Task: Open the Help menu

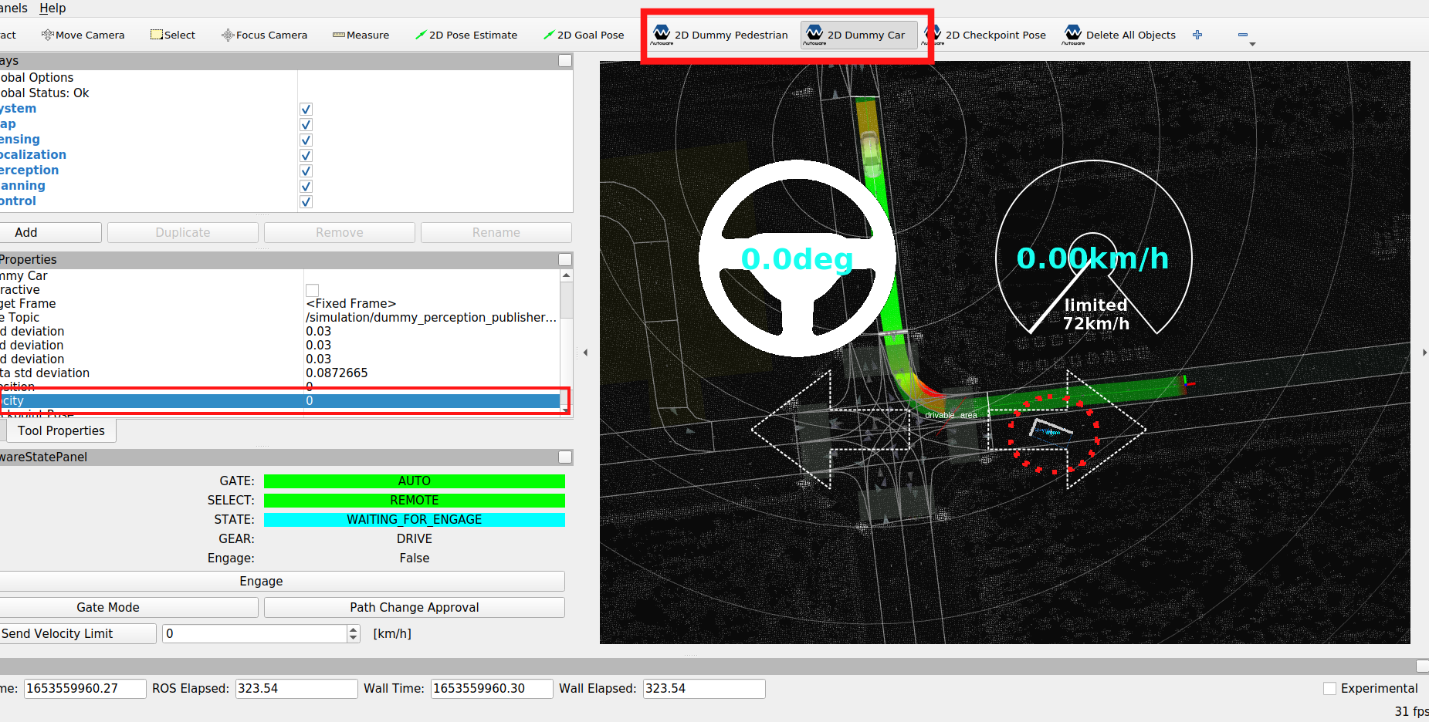Action: pos(52,8)
